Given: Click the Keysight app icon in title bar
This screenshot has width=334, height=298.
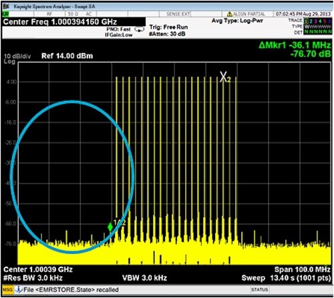Looking at the screenshot, I should tap(6, 7).
